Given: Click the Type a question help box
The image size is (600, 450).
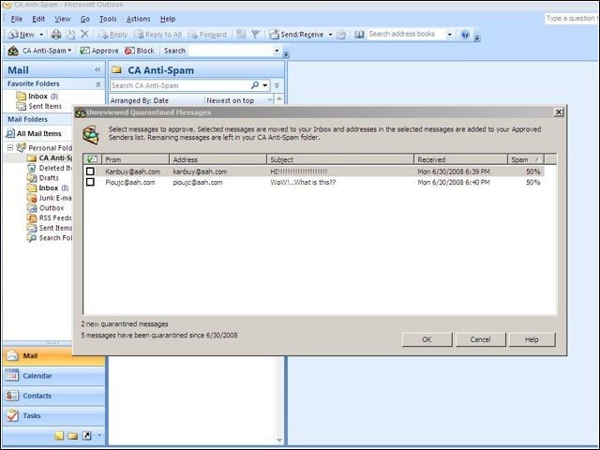Looking at the screenshot, I should [571, 19].
